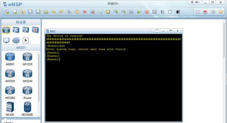Start devices with the green play button

pos(139,12)
